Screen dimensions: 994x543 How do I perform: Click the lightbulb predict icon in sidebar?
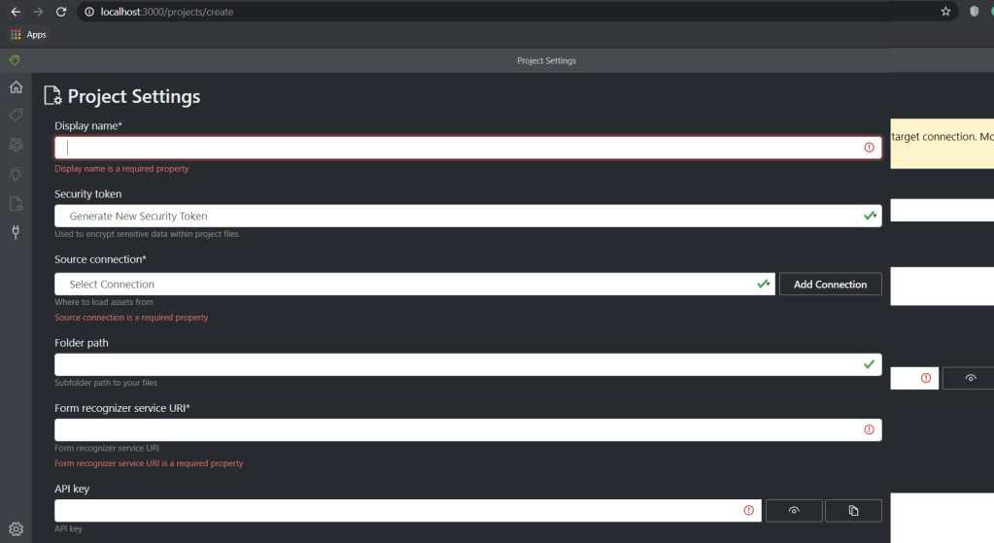click(x=16, y=174)
